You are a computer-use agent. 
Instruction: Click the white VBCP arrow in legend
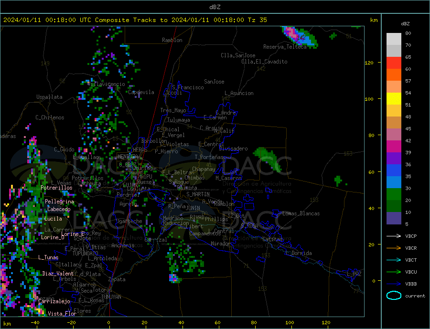(x=394, y=236)
